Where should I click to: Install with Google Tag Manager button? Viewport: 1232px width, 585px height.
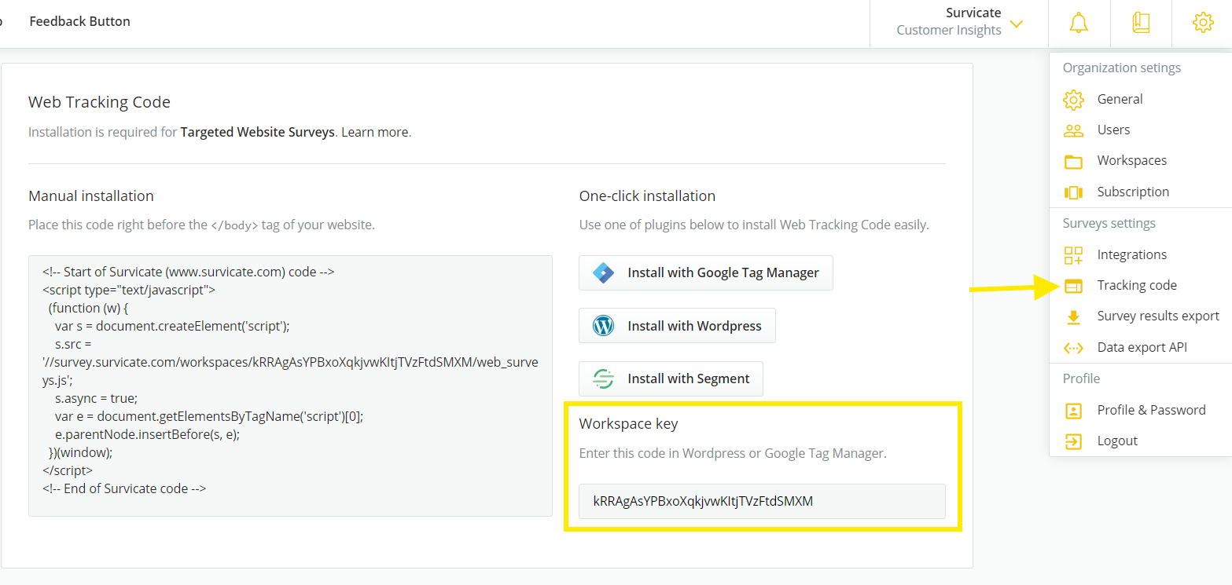click(x=706, y=272)
